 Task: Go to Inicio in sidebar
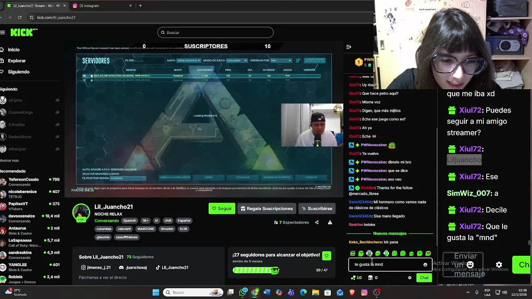[x=14, y=50]
